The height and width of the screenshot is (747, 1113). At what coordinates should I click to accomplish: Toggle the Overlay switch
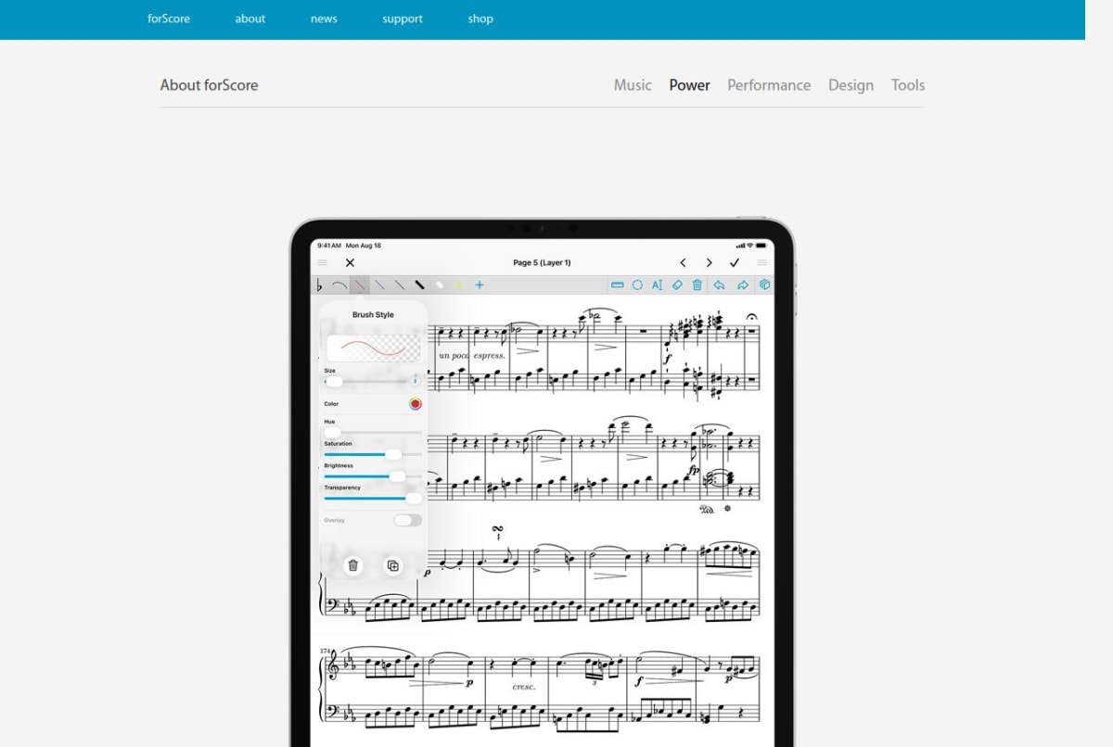(x=407, y=521)
